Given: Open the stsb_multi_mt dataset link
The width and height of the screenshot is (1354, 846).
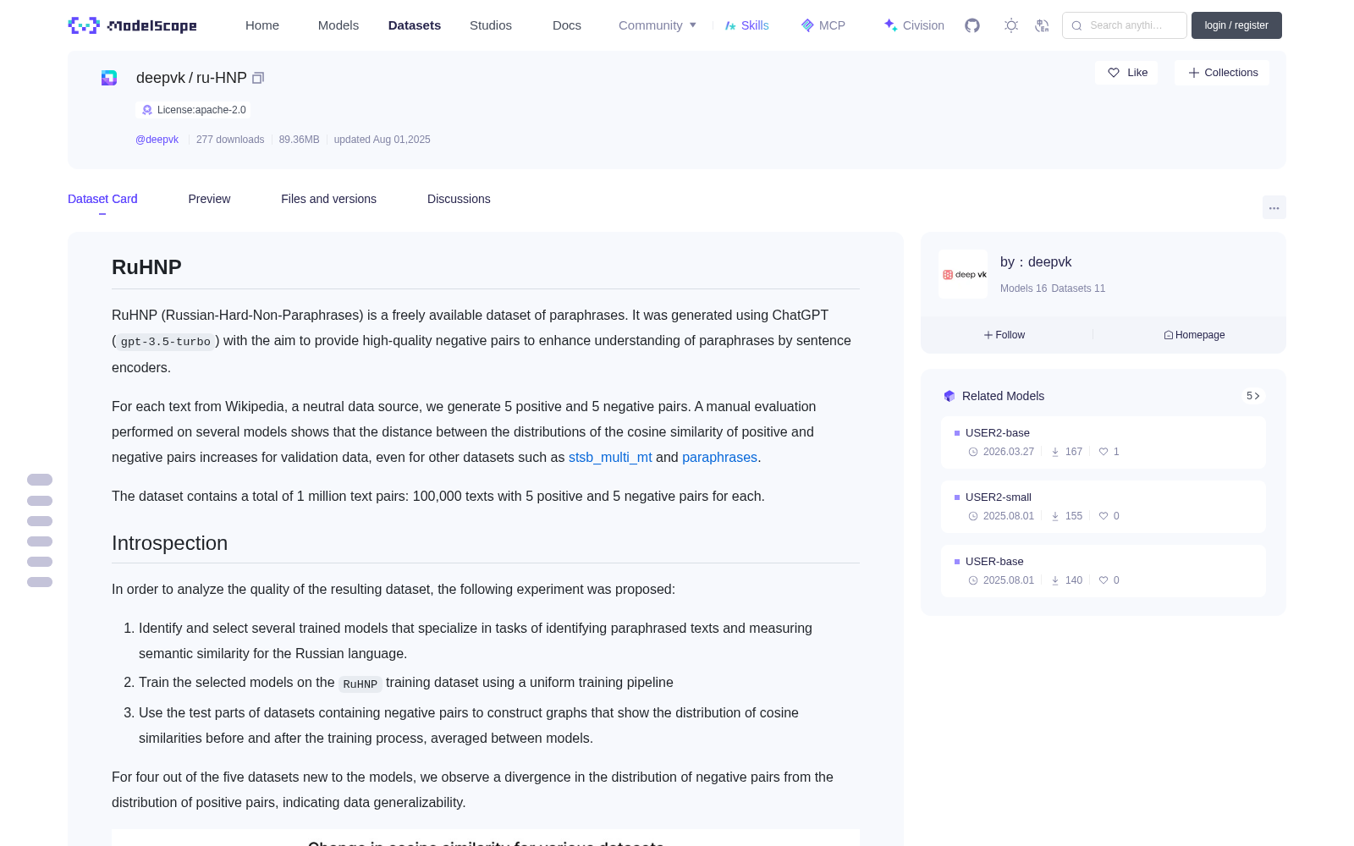Looking at the screenshot, I should (610, 457).
